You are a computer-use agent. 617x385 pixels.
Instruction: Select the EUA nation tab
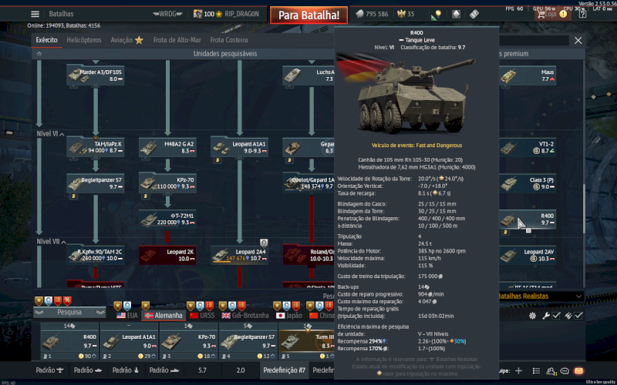(x=127, y=316)
